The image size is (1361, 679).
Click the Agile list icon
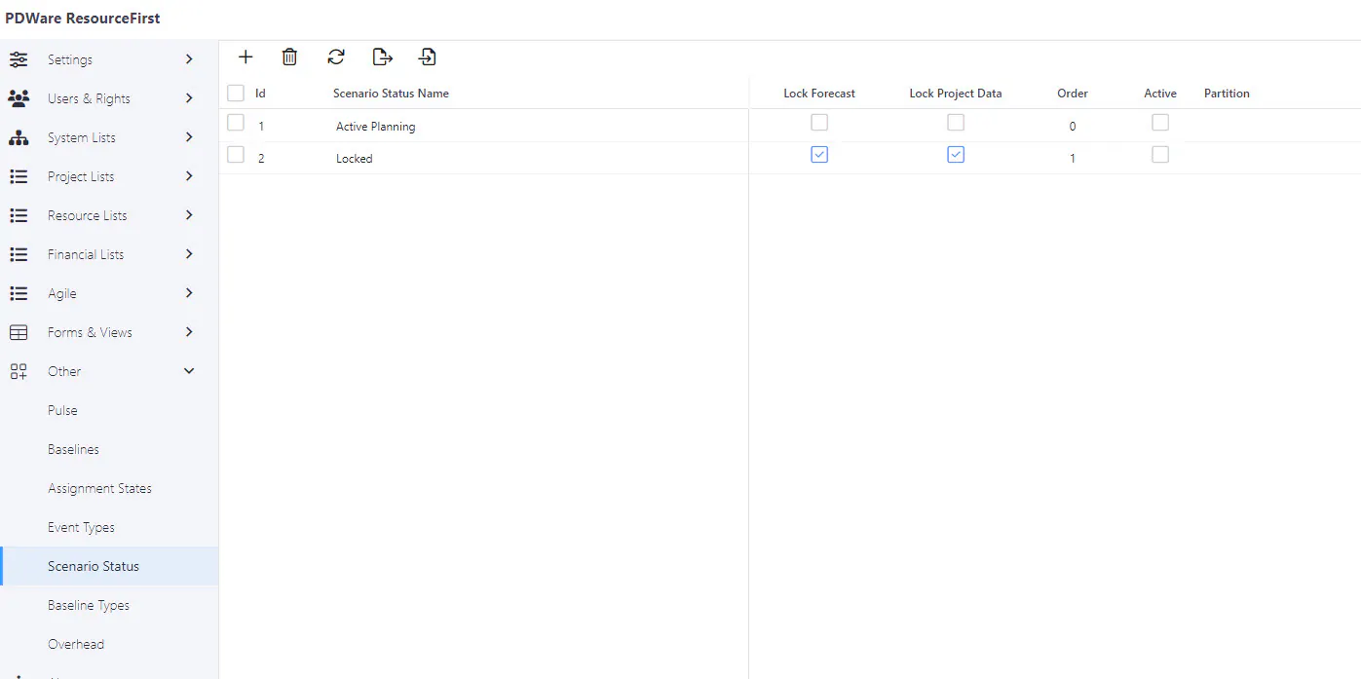point(19,293)
